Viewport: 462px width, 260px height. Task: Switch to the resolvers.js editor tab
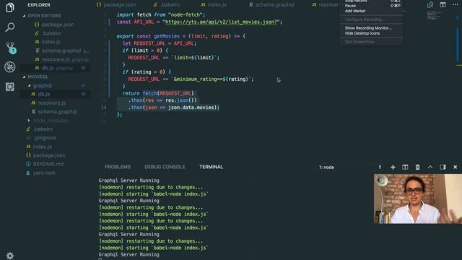point(326,5)
